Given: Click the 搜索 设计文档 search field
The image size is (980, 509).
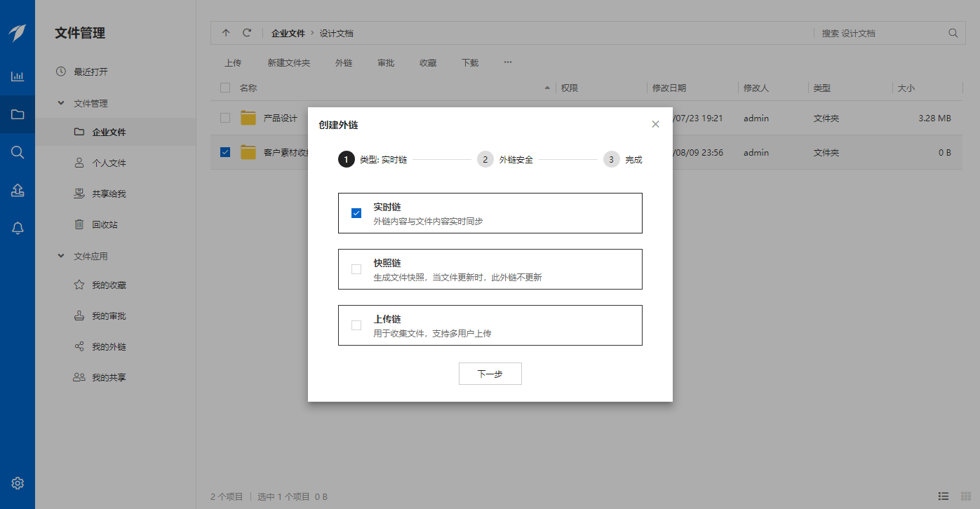Looking at the screenshot, I should coord(880,33).
